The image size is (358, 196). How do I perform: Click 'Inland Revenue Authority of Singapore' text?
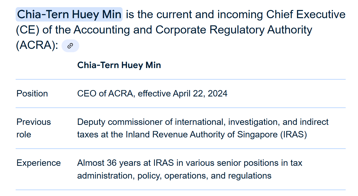coord(202,135)
